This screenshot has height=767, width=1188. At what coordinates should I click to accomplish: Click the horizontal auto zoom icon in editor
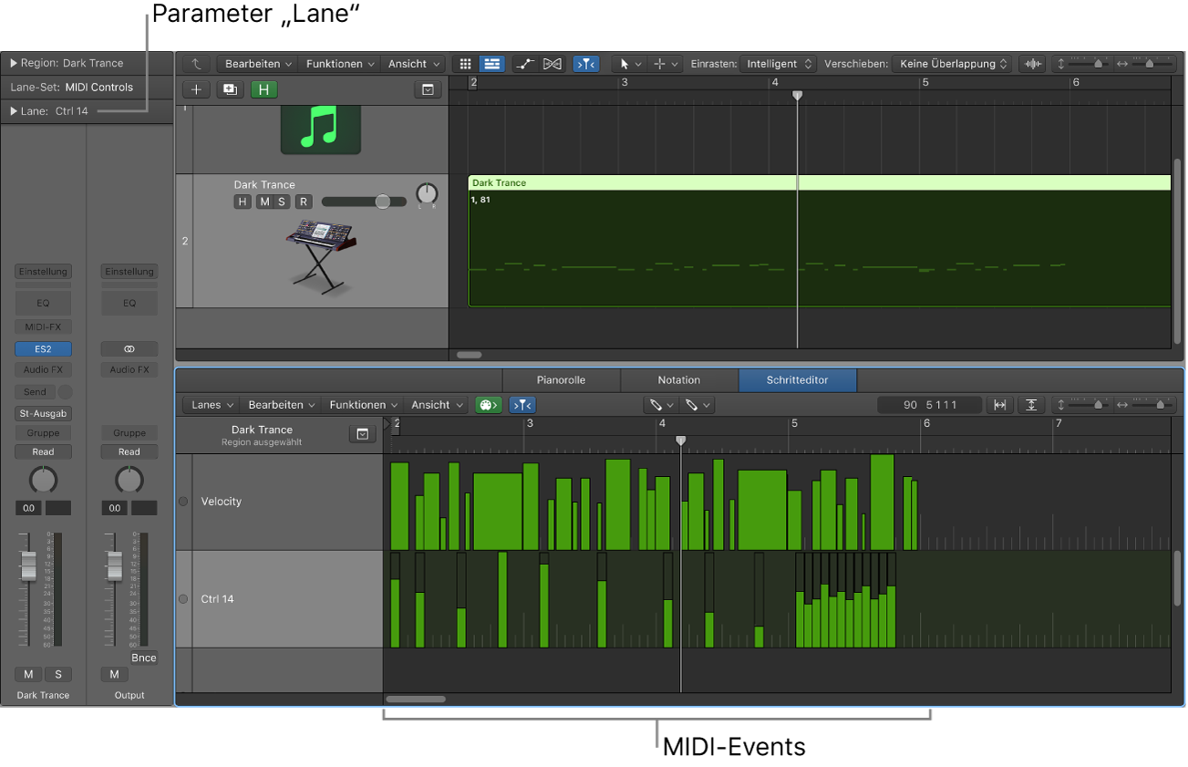pos(1000,405)
